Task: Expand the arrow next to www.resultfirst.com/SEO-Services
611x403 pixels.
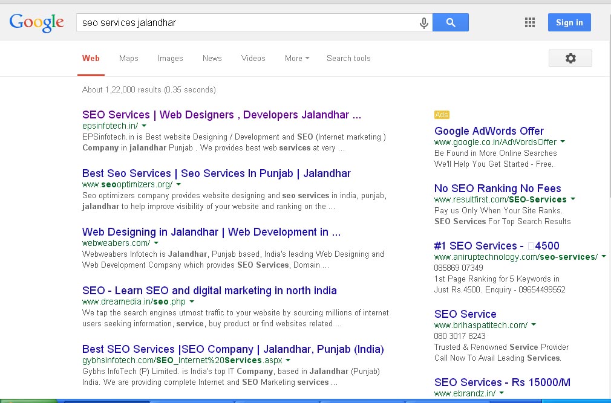Action: [573, 199]
